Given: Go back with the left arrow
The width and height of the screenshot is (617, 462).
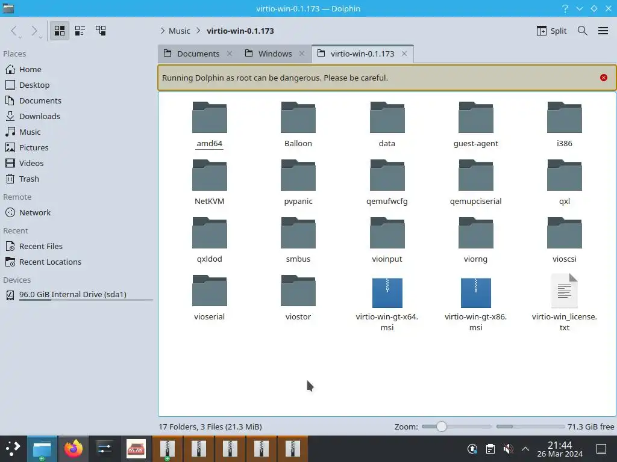Looking at the screenshot, I should (14, 31).
